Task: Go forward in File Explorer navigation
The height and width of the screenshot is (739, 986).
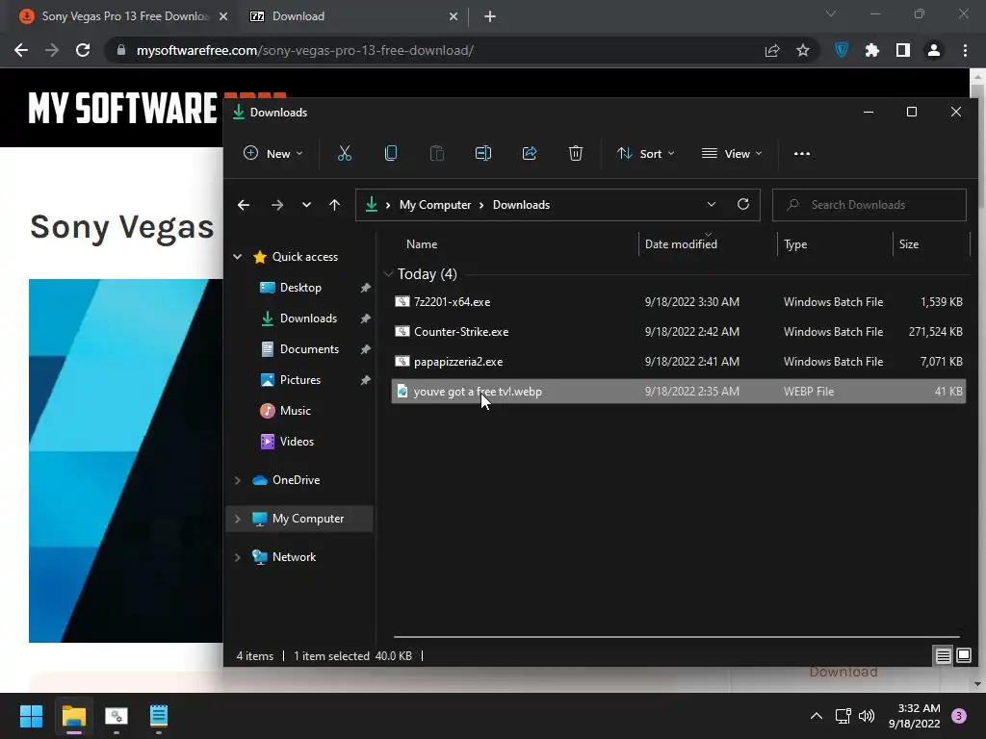Action: click(x=276, y=205)
